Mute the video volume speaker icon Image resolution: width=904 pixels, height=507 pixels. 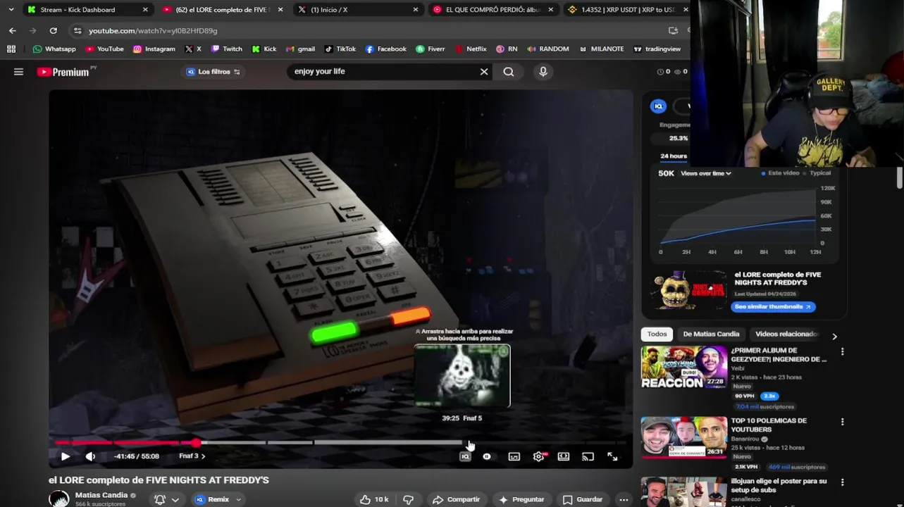(90, 456)
